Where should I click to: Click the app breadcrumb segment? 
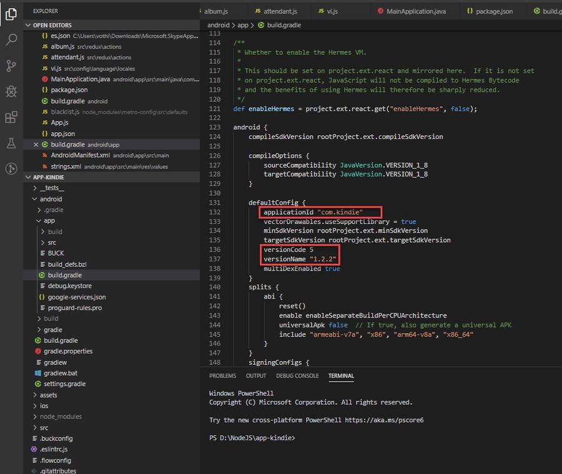pos(243,26)
